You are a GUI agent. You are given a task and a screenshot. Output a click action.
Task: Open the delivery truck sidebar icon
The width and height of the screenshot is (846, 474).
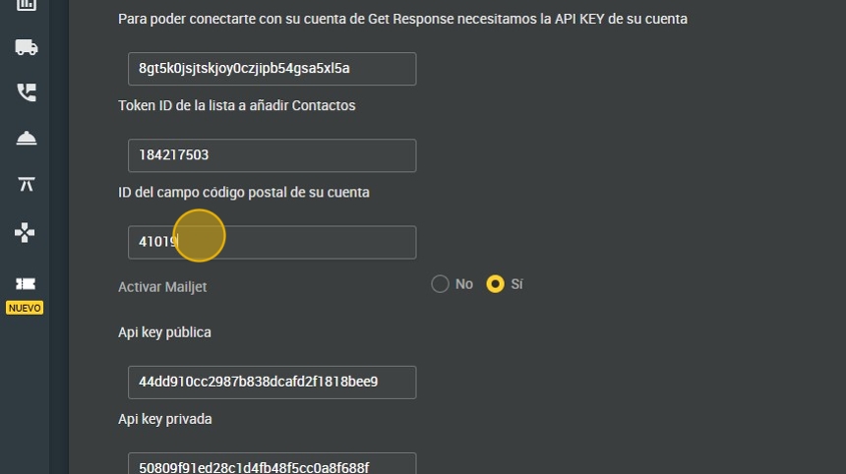27,47
